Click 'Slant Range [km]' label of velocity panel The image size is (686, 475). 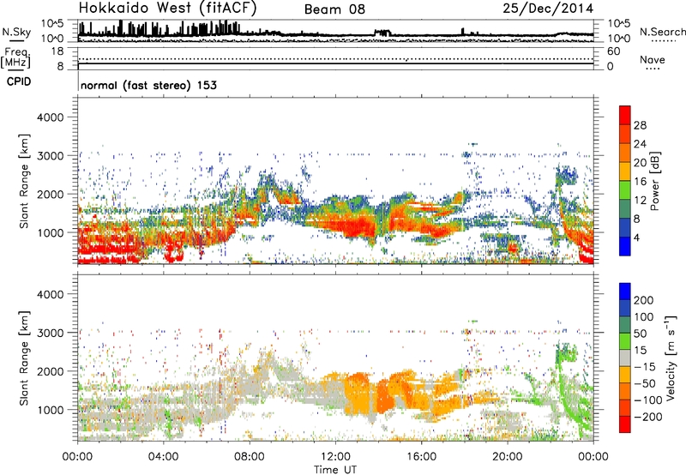tap(24, 358)
